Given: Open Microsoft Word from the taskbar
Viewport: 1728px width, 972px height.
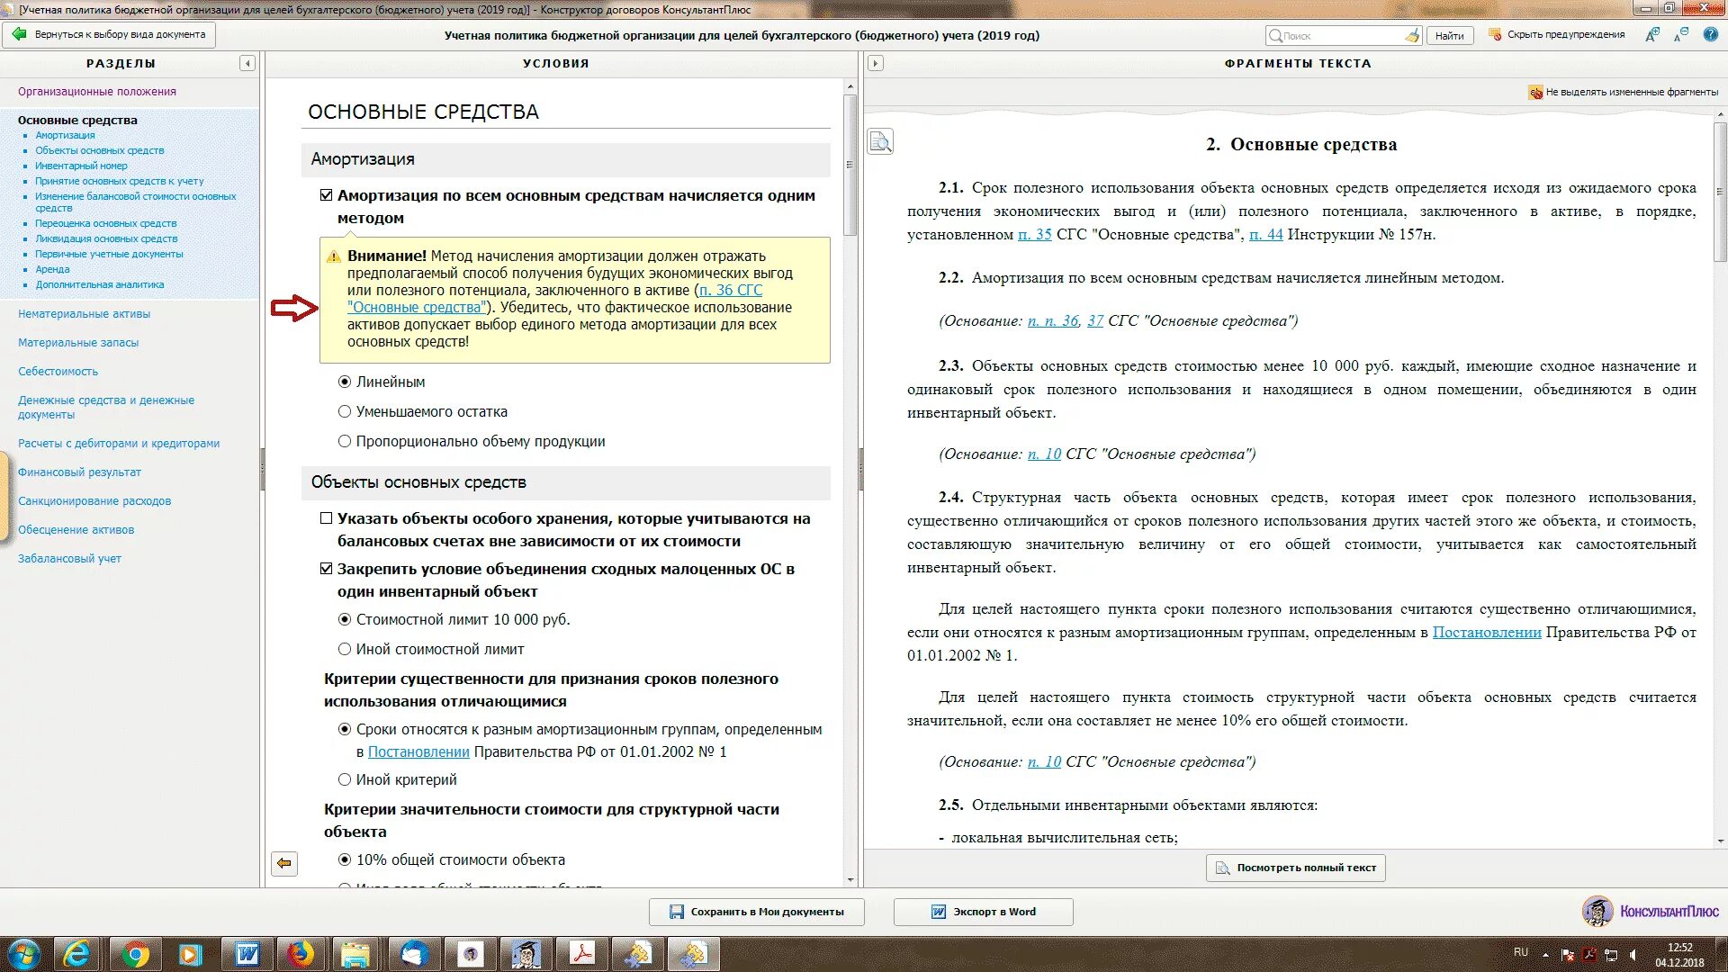Looking at the screenshot, I should tap(247, 954).
